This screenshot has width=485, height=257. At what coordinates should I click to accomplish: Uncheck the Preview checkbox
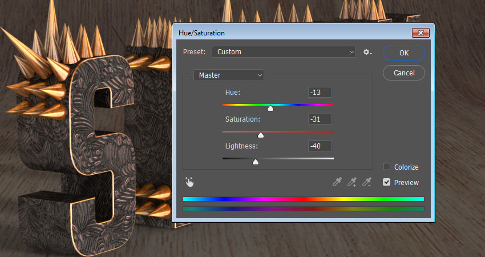(387, 182)
